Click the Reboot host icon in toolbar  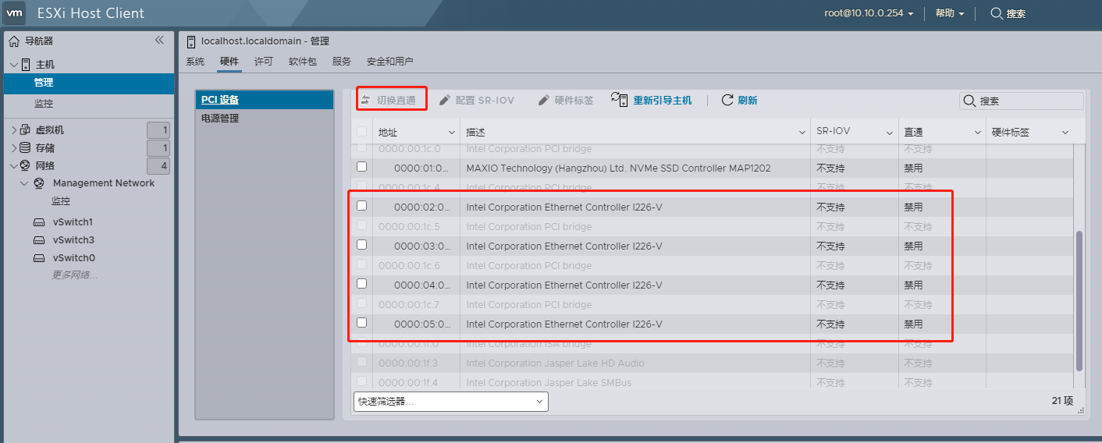[620, 100]
